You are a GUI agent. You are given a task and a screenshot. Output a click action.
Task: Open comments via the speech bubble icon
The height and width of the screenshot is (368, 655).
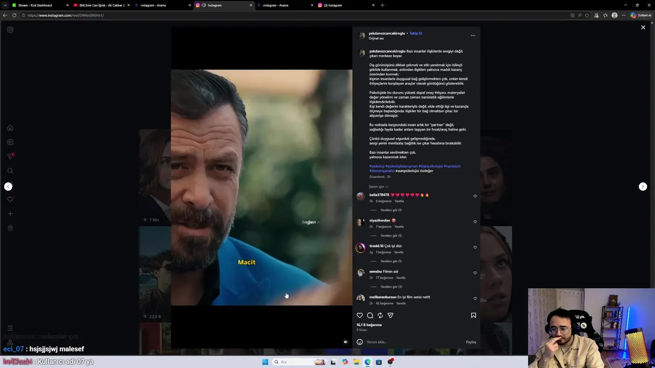point(370,315)
